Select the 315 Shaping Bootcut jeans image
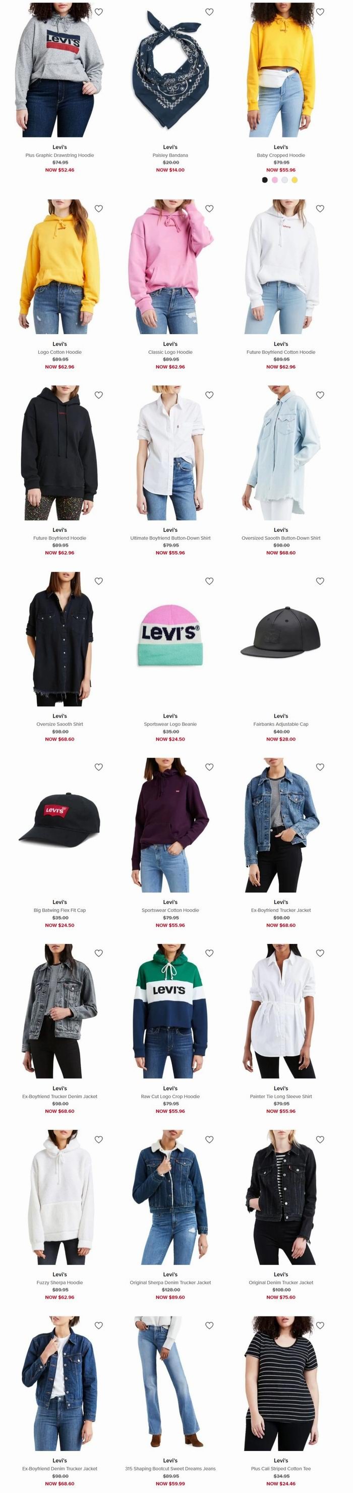This screenshot has height=1493, width=353. 170,1383
